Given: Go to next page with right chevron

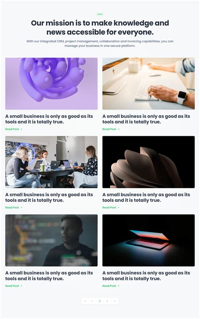Looking at the screenshot, I should pos(115,301).
